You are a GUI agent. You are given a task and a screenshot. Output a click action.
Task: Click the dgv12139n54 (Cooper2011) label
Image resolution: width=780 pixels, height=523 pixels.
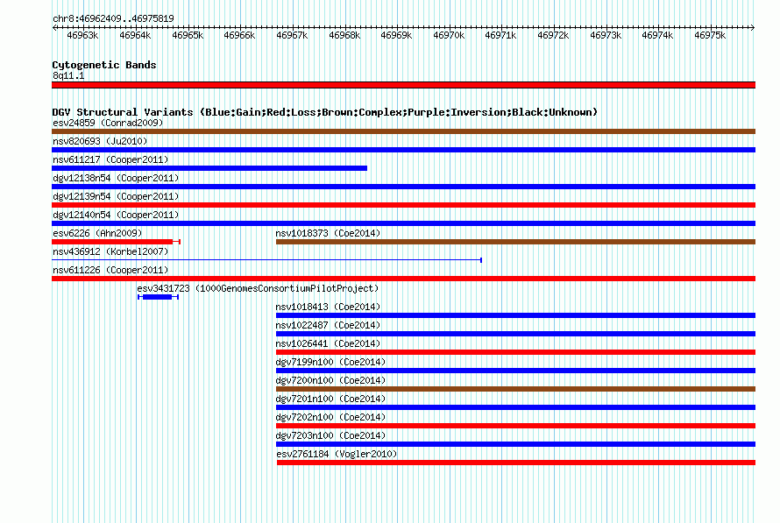116,196
